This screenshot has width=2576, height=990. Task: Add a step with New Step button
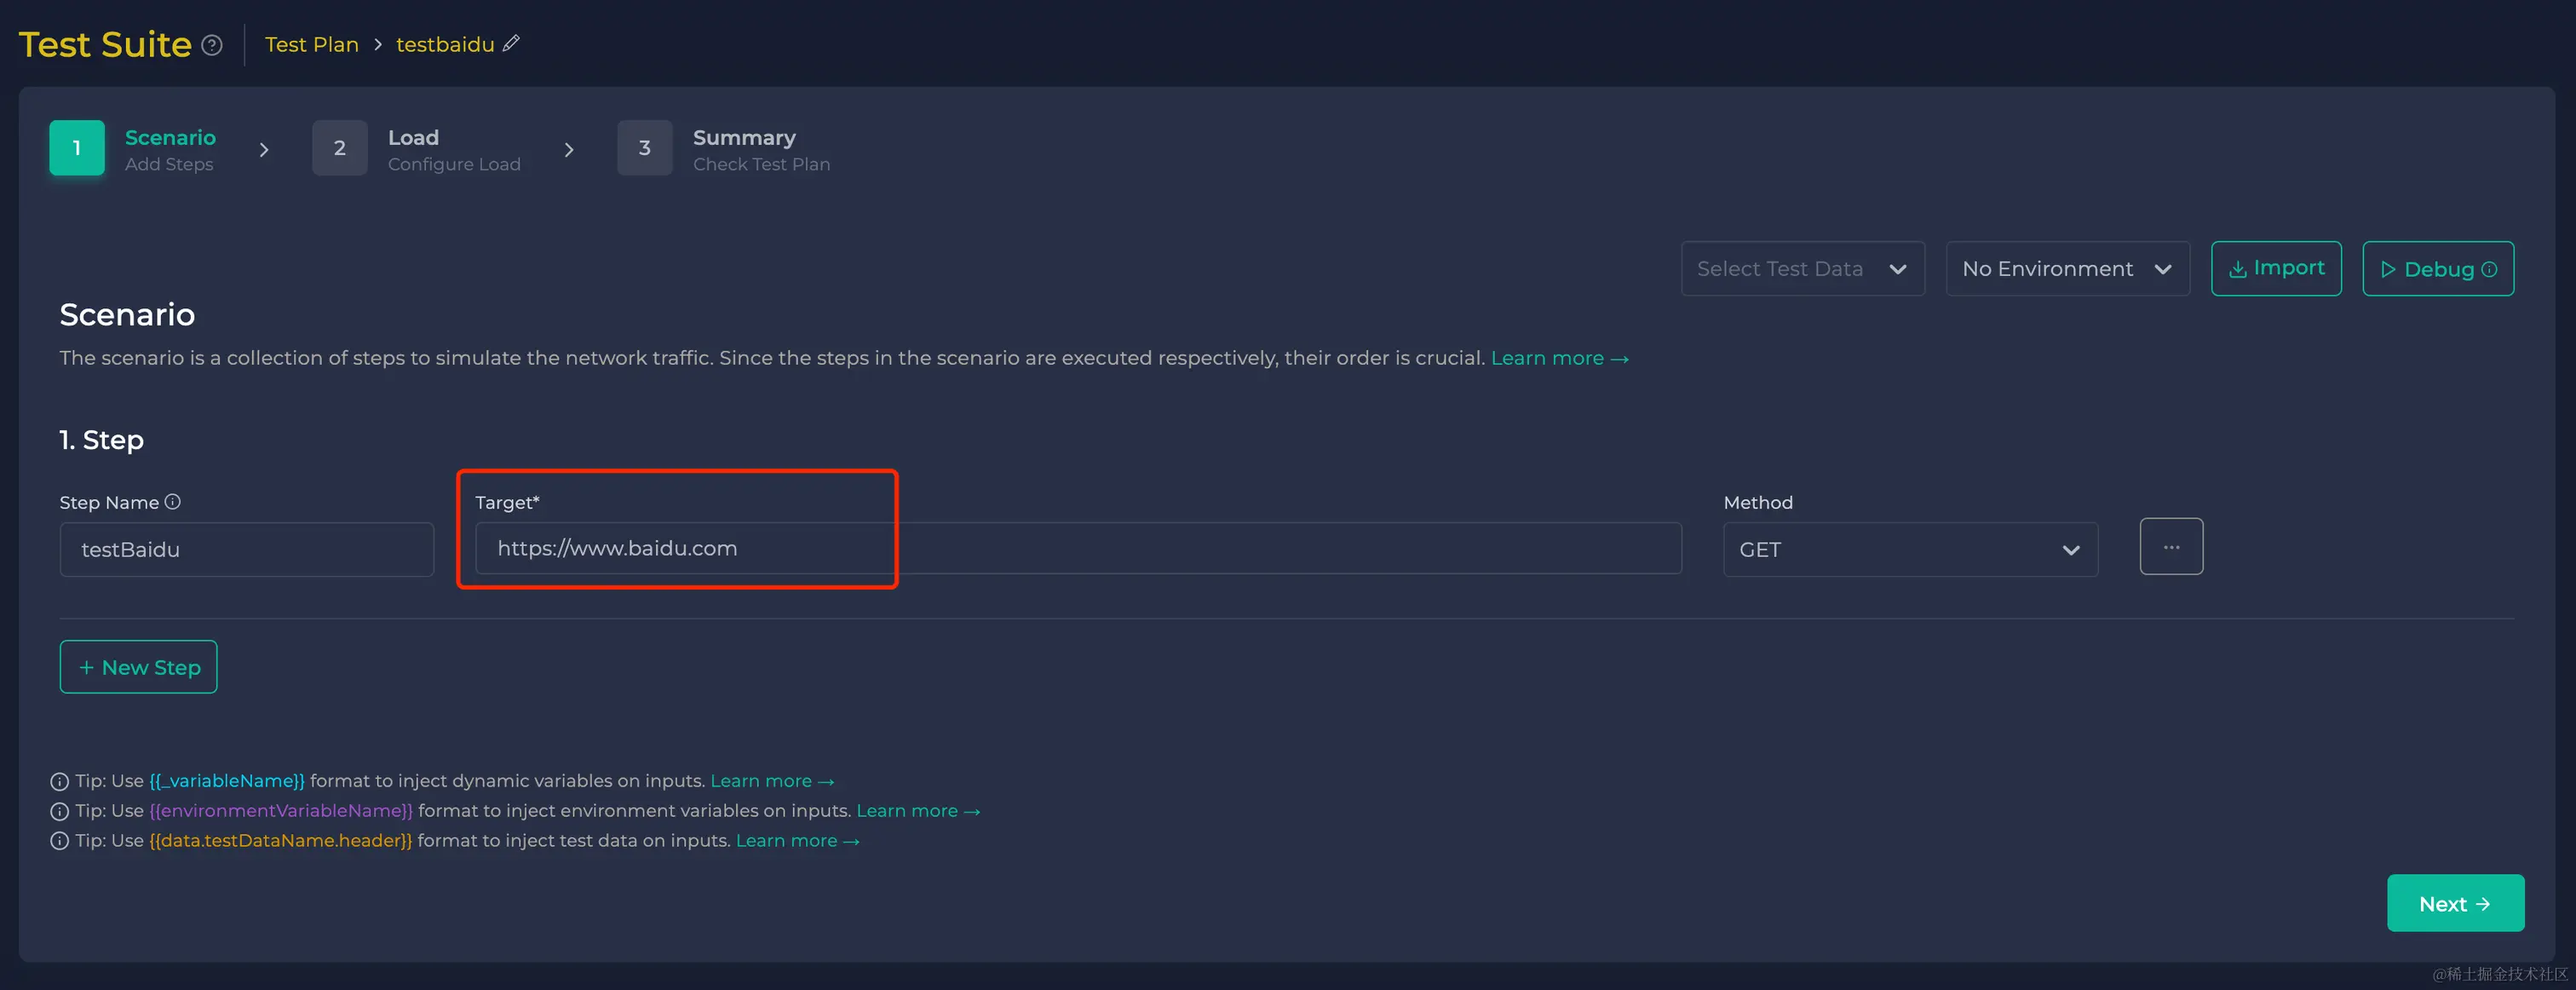click(x=139, y=667)
